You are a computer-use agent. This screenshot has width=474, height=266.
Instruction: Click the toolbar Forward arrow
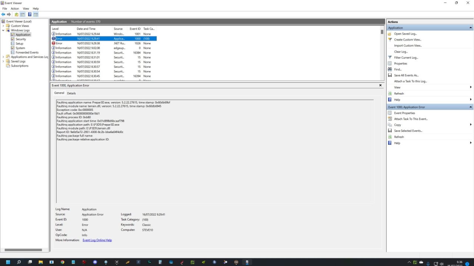pyautogui.click(x=9, y=14)
